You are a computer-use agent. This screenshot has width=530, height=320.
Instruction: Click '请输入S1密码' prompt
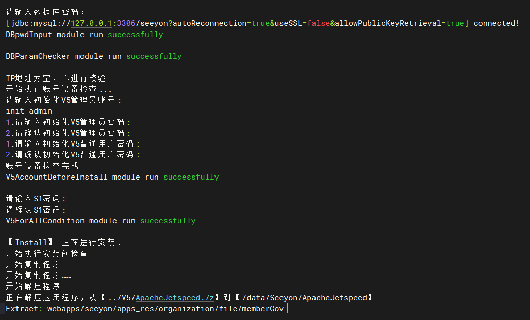[36, 198]
